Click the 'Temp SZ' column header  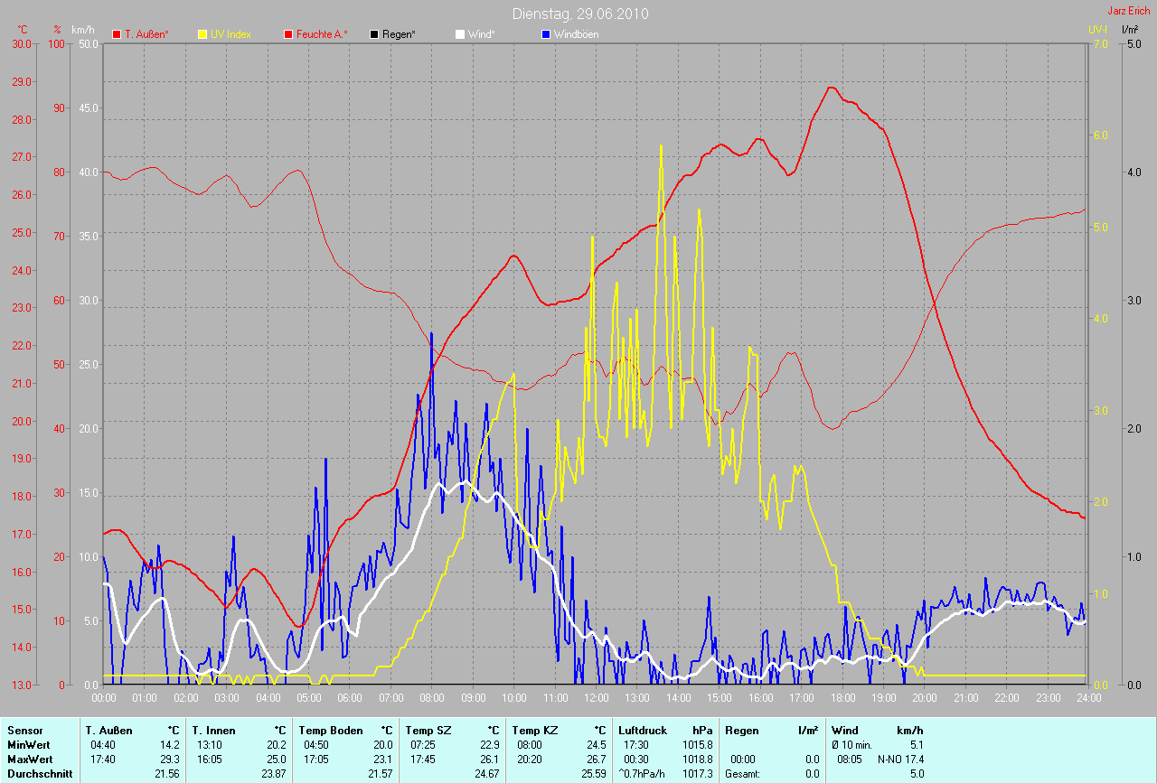click(428, 730)
